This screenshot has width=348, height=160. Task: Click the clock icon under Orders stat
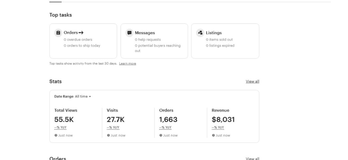161,135
